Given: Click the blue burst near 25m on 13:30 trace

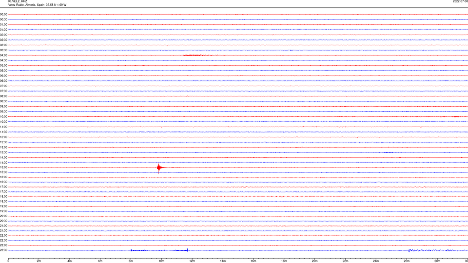Looking at the screenshot, I should 388,152.
